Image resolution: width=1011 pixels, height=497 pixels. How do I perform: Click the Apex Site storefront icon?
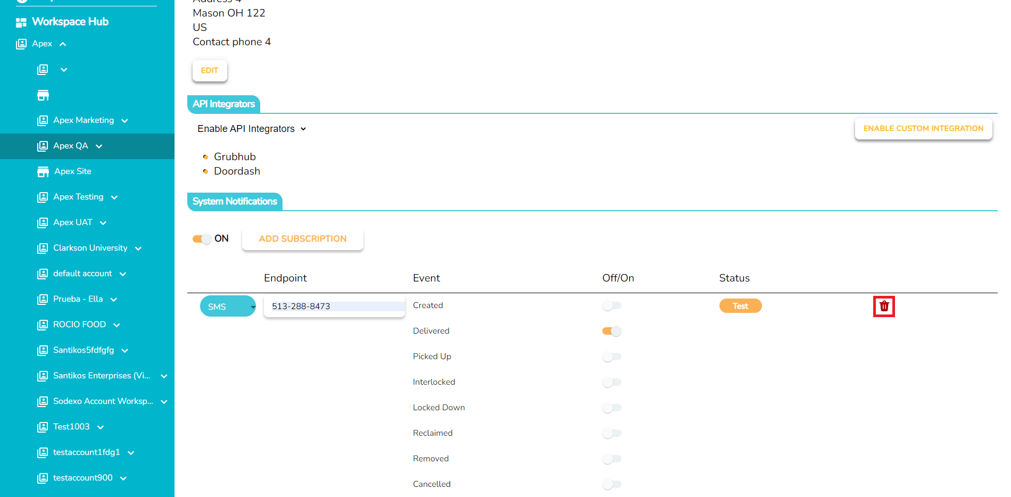pos(43,172)
